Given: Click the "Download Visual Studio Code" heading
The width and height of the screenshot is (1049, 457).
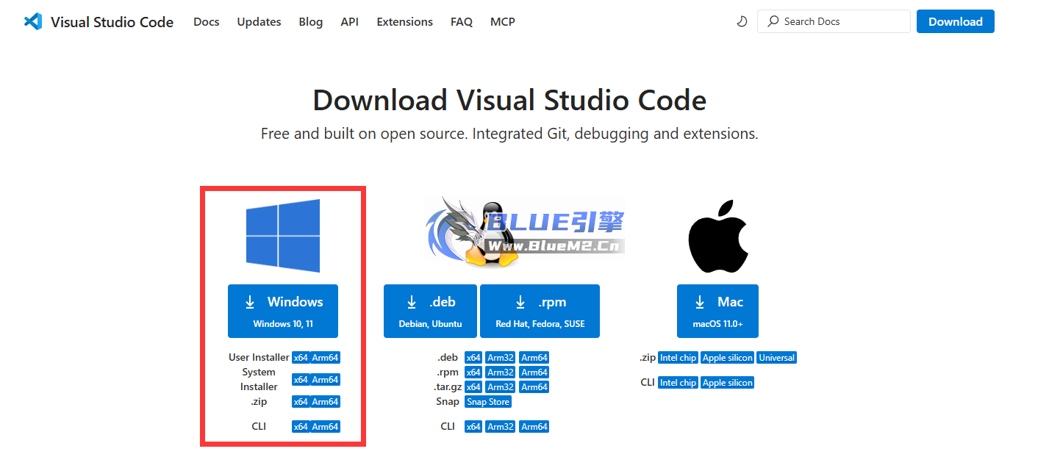Looking at the screenshot, I should [x=509, y=100].
